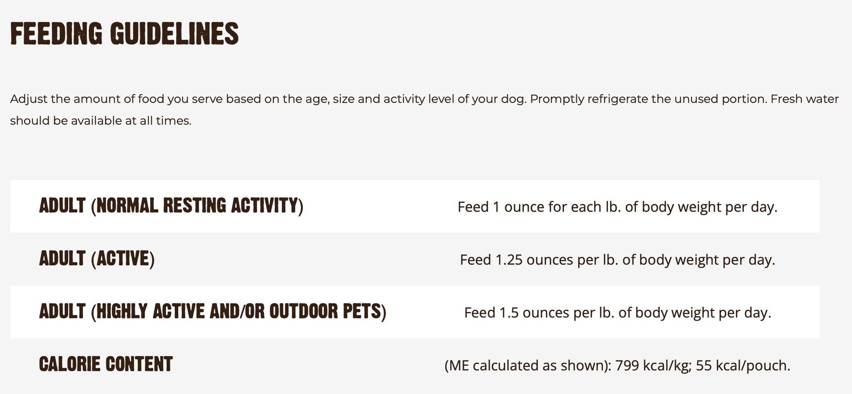Click the '(ME calculated as shown)' text
This screenshot has height=394, width=852.
pos(528,365)
